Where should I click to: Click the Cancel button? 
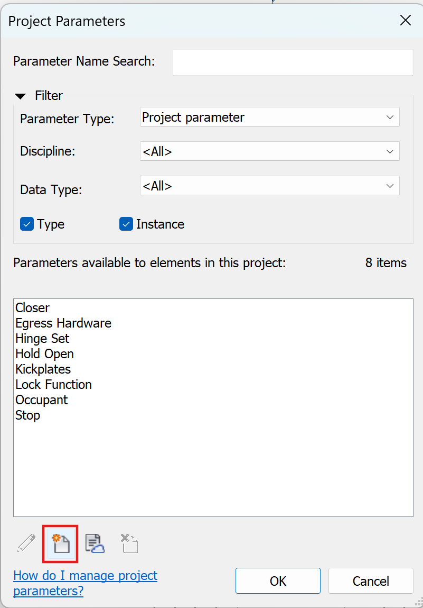(371, 581)
